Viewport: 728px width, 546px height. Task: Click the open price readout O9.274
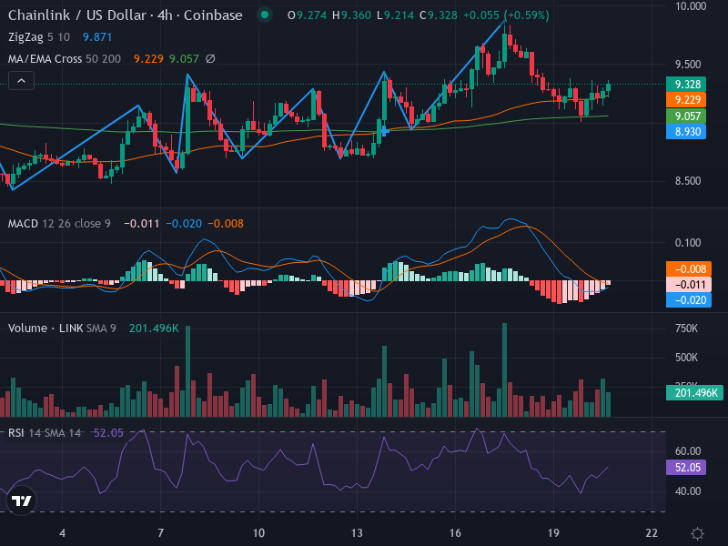click(308, 15)
